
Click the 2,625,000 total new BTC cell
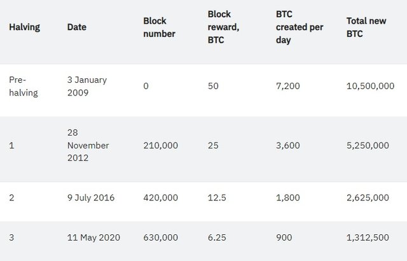[368, 197]
